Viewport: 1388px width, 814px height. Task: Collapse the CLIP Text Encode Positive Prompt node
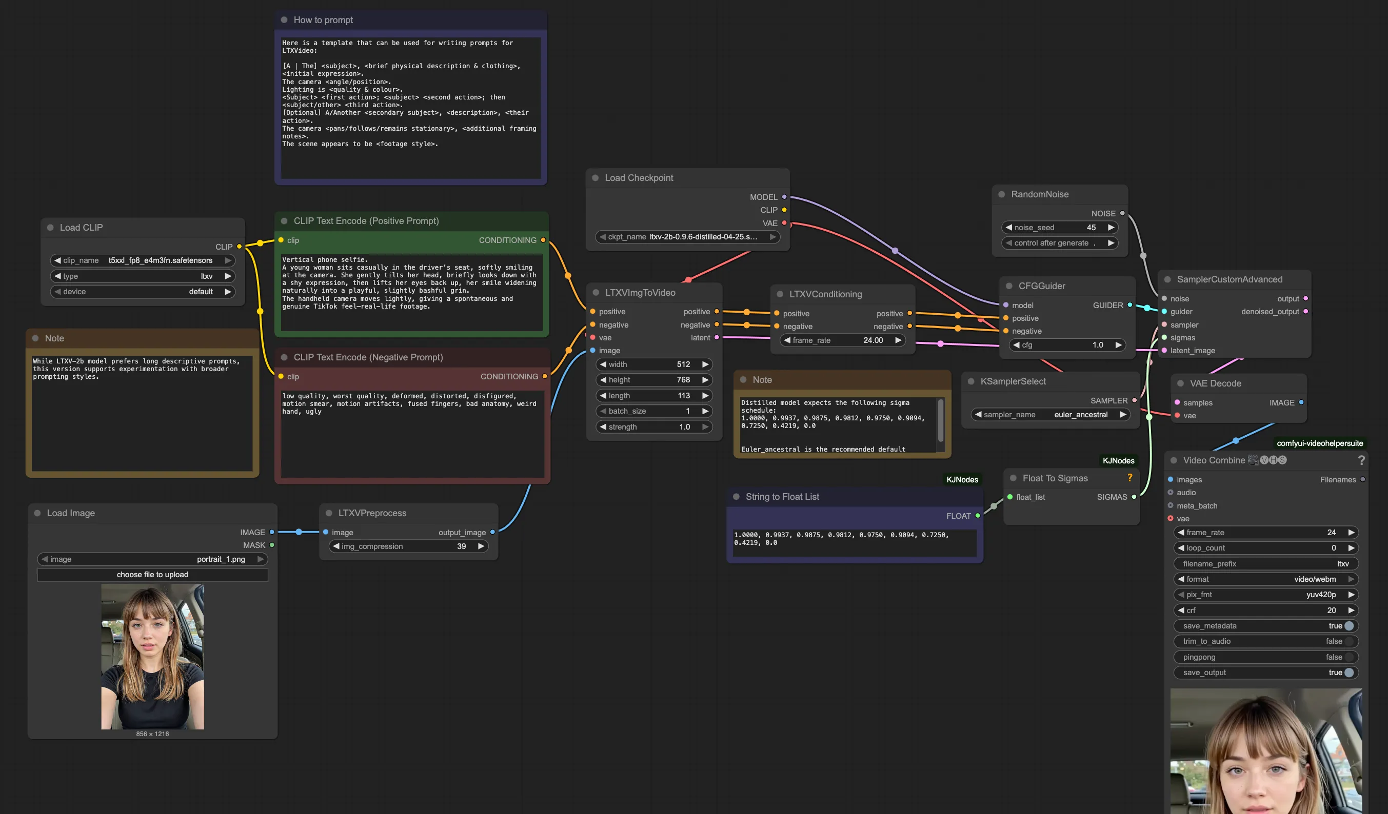coord(284,221)
